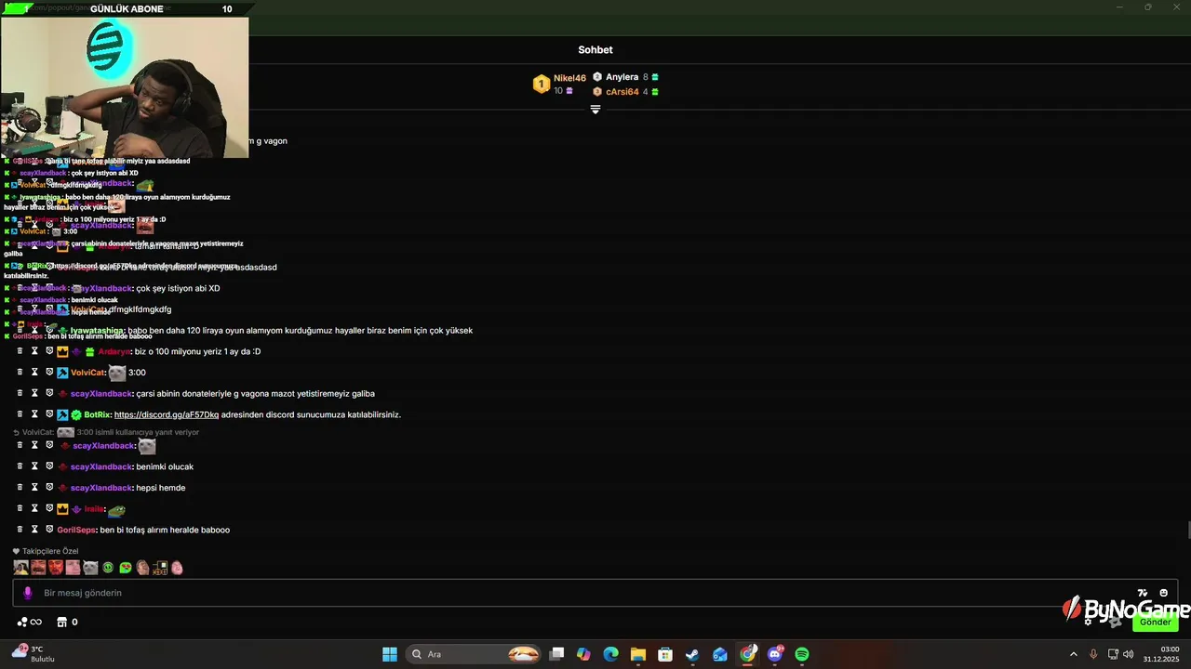1191x669 pixels.
Task: Click GorilSeps username in chat
Action: point(76,530)
